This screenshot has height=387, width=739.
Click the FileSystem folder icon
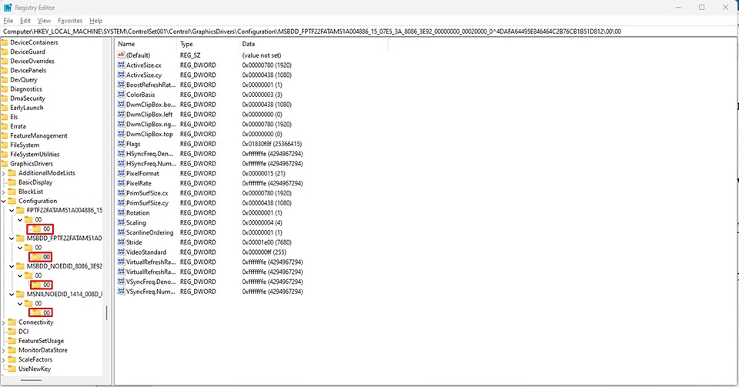[5, 145]
